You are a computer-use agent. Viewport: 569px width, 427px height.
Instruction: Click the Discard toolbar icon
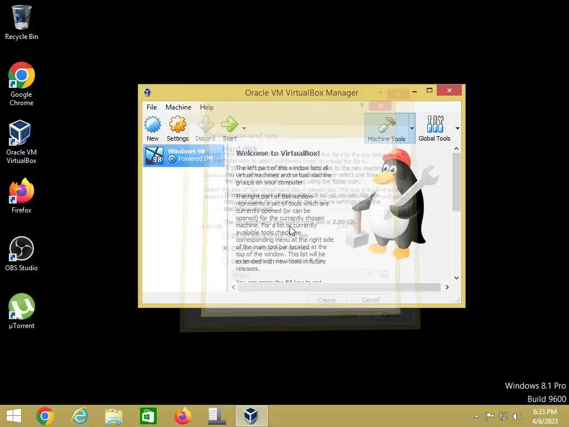click(x=205, y=128)
